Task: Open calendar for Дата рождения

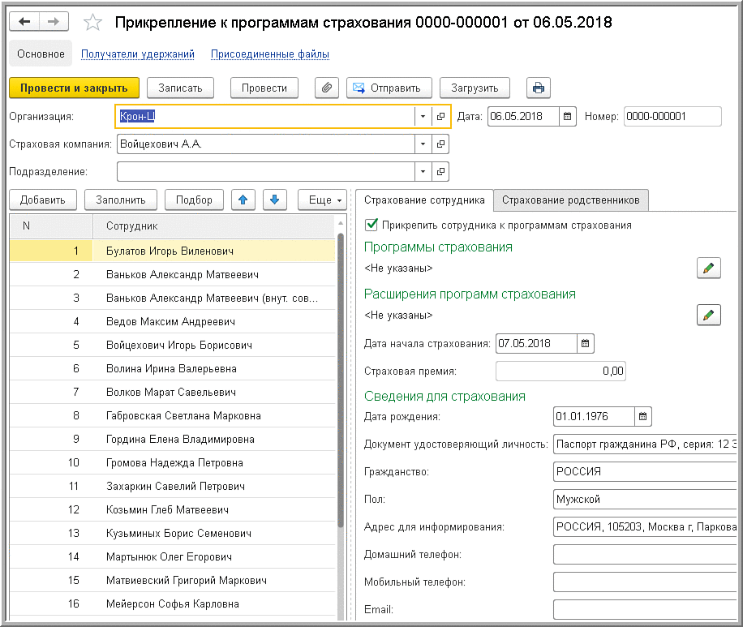Action: click(x=642, y=416)
